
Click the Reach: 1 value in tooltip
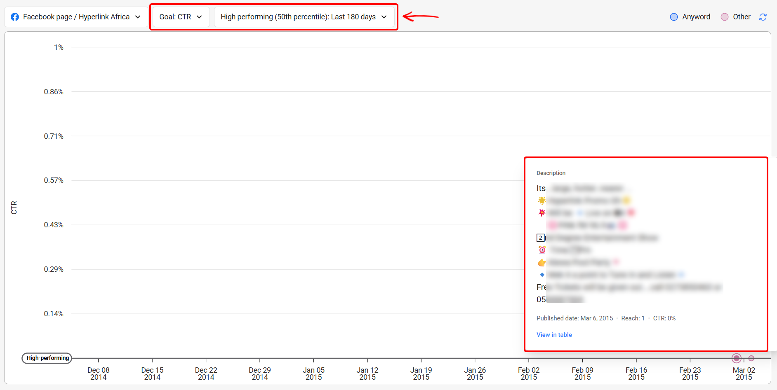click(x=633, y=318)
